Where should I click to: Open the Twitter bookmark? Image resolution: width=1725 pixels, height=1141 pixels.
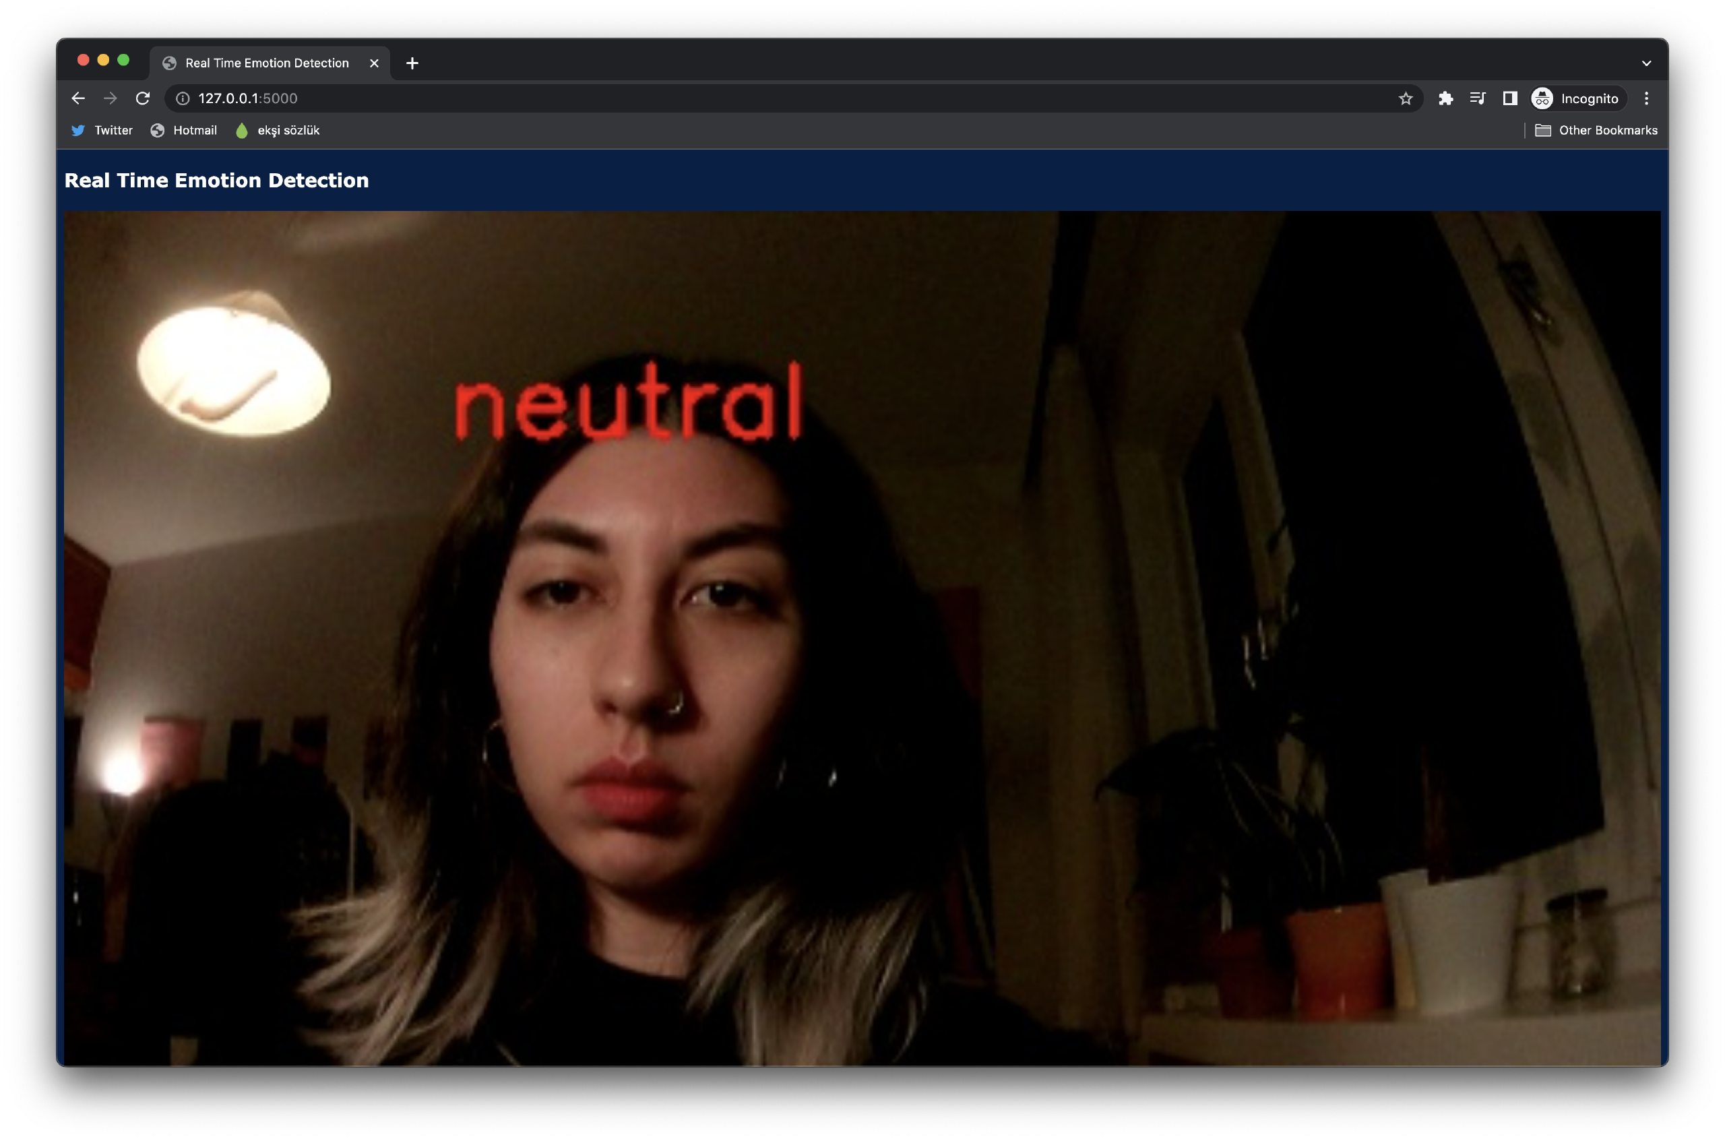102,130
